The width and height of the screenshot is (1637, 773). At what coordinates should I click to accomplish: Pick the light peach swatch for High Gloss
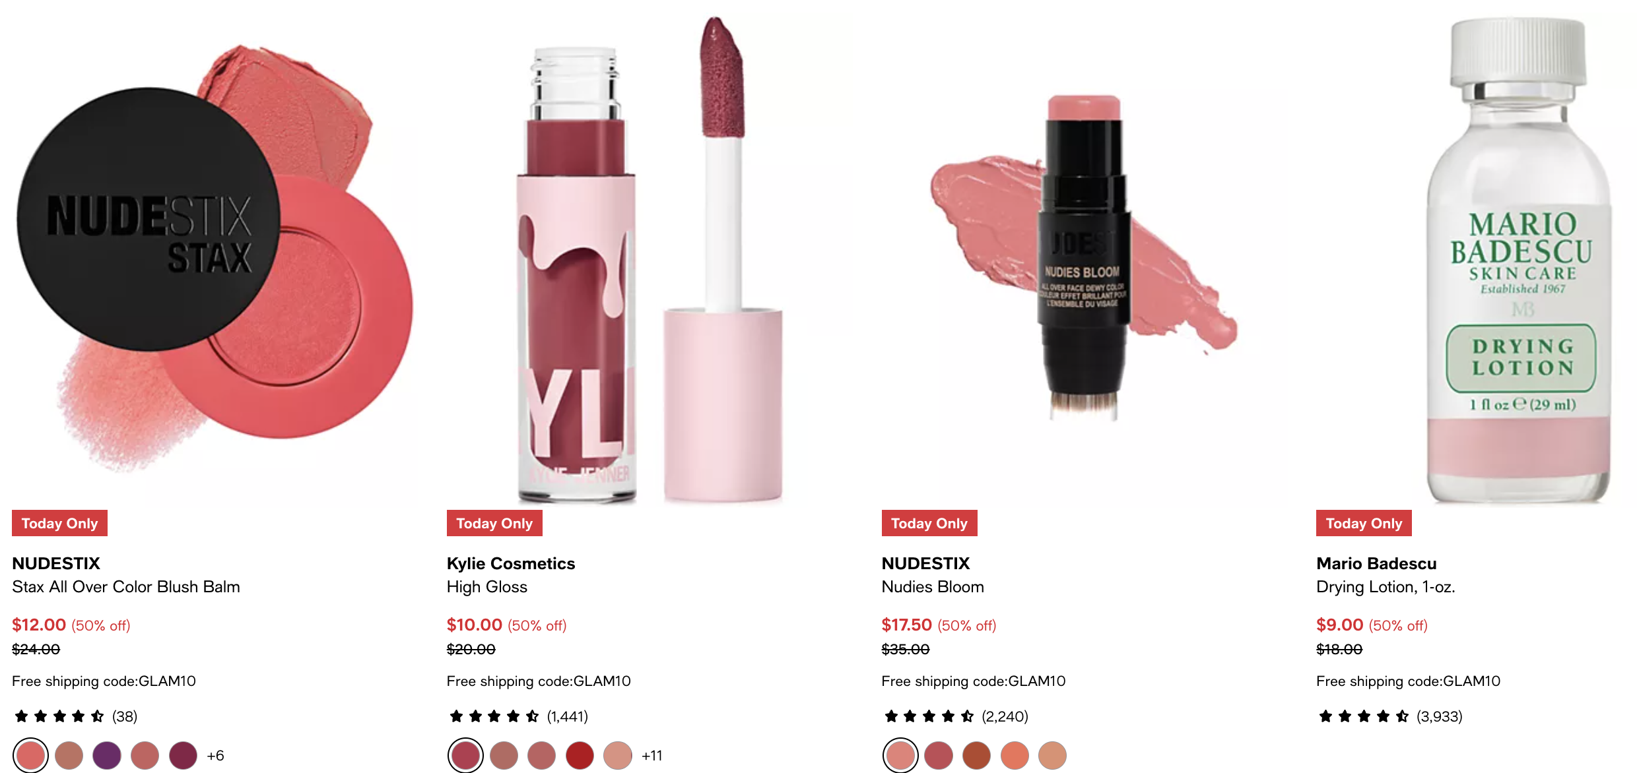[x=618, y=755]
